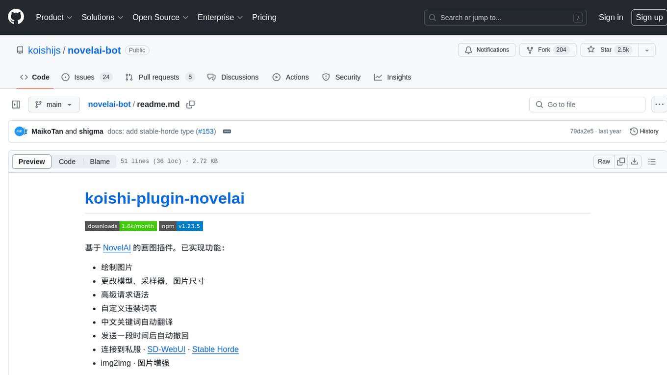Open the npm v1.23.5 badge
Screen dimensions: 667x375
pos(181,226)
